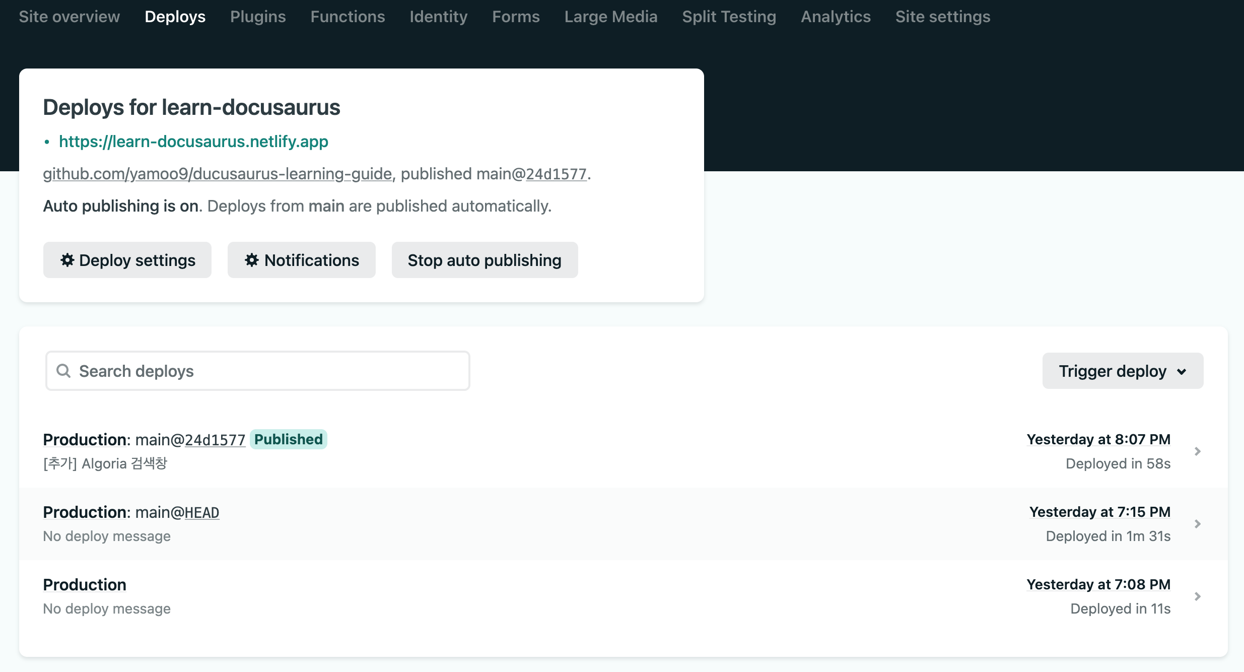This screenshot has width=1244, height=672.
Task: Open the Site overview tab
Action: click(x=70, y=17)
